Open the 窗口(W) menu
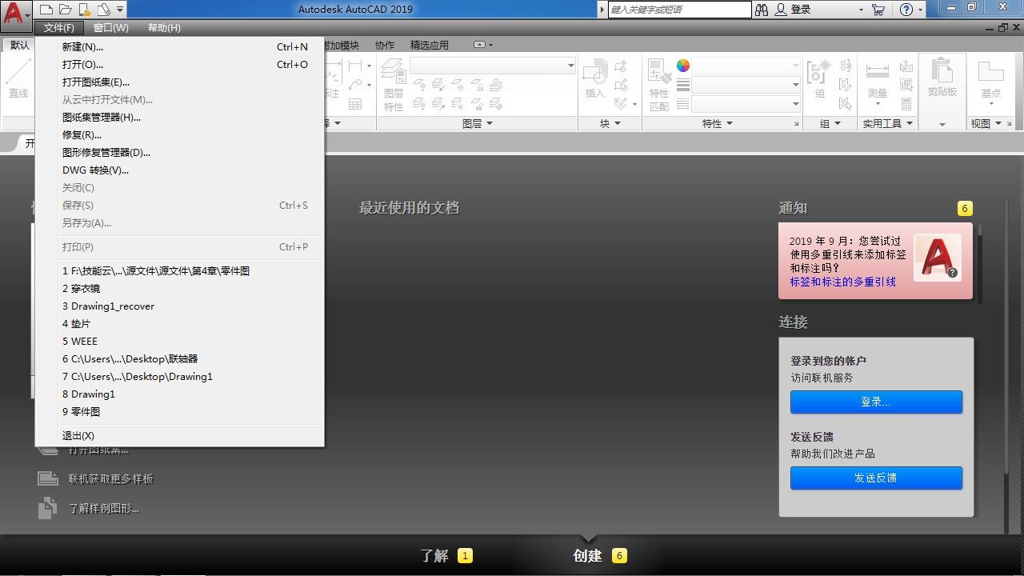Viewport: 1024px width, 576px height. (111, 28)
